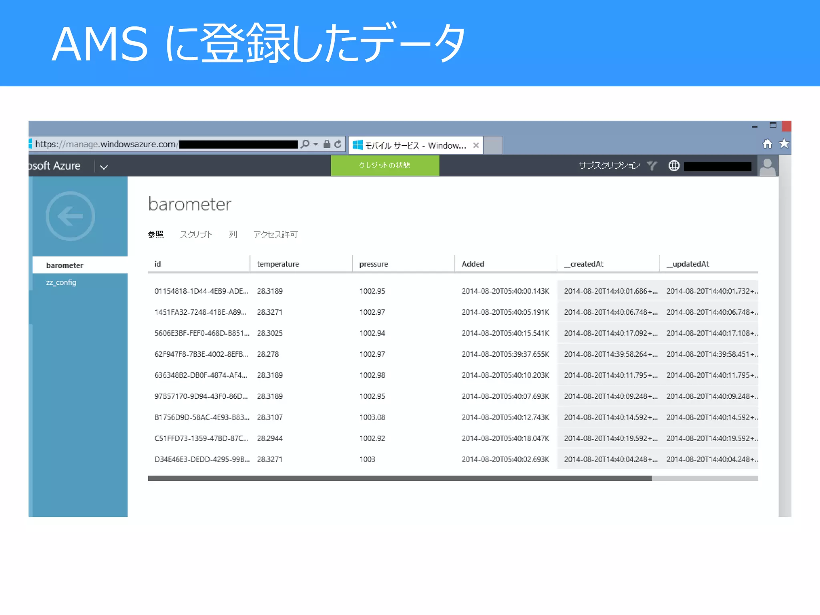Click the __createdAt column header
This screenshot has height=615, width=820.
coord(608,264)
